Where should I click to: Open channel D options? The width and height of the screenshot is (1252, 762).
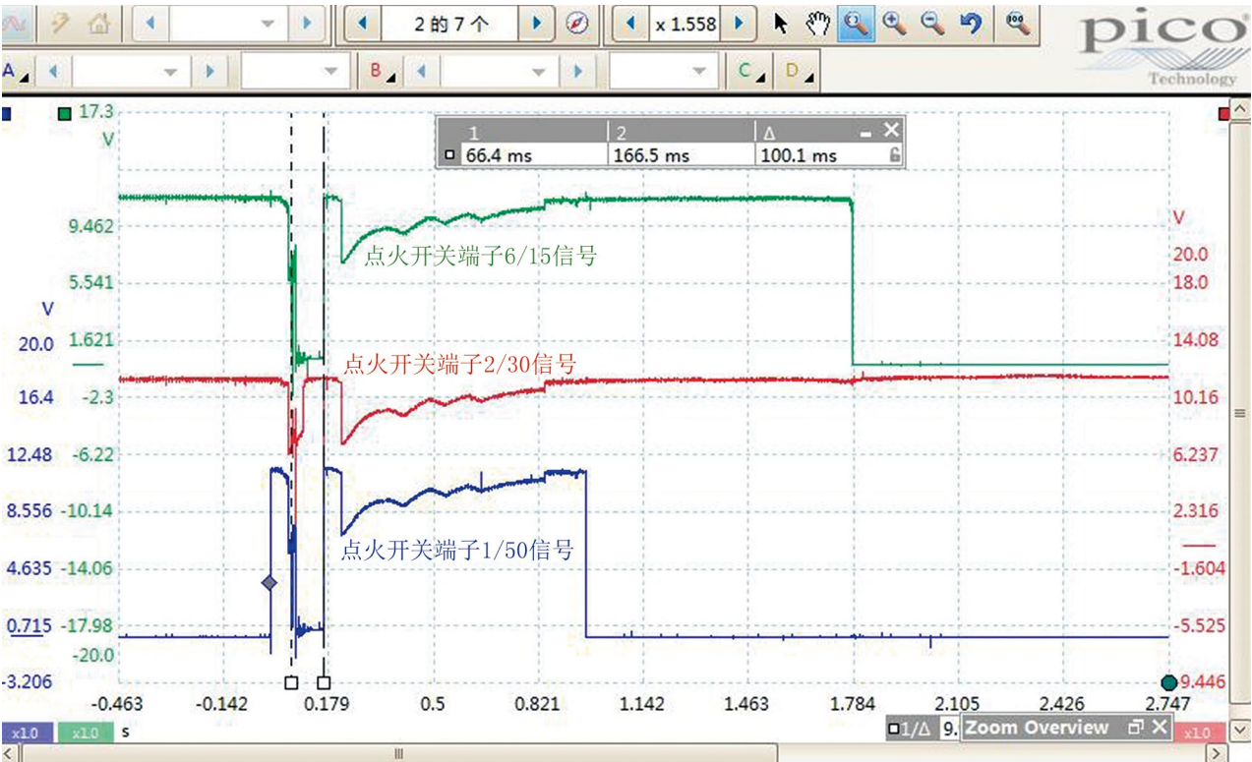(798, 72)
